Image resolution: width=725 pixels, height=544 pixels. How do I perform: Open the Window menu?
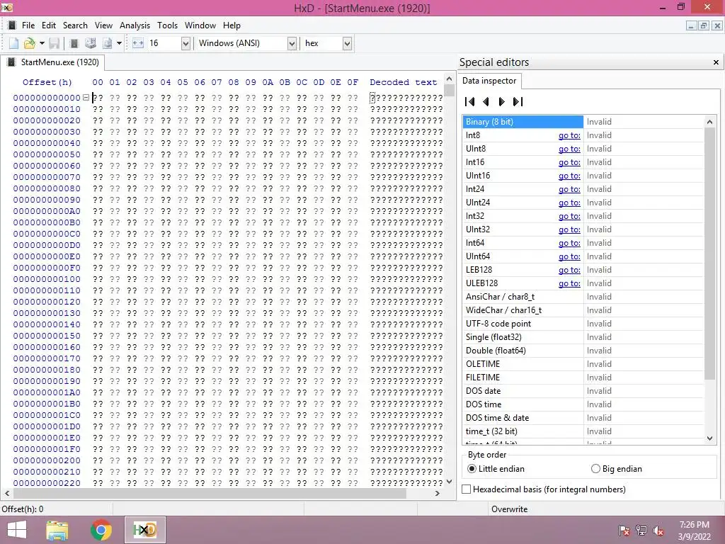(200, 25)
